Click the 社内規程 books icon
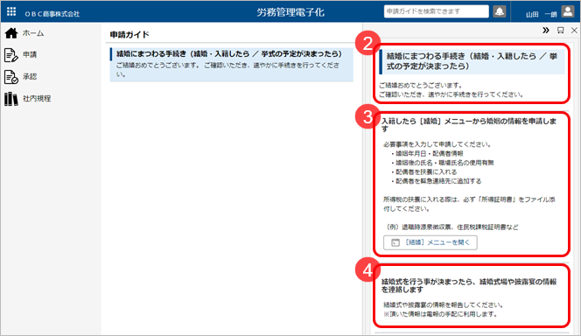 (x=10, y=99)
